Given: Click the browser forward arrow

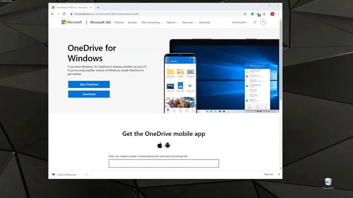Looking at the screenshot, I should click(58, 14).
